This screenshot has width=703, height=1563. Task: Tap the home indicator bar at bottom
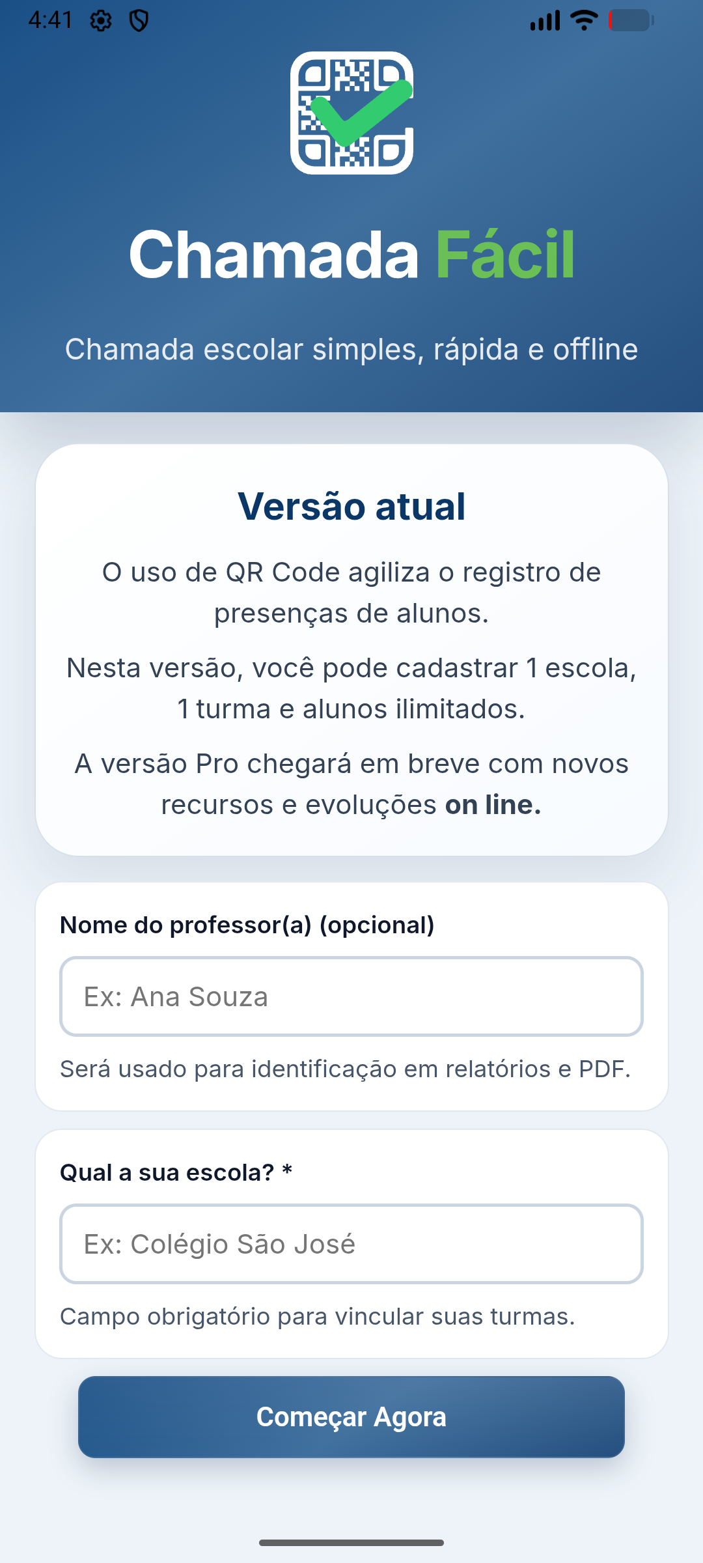(x=351, y=1542)
